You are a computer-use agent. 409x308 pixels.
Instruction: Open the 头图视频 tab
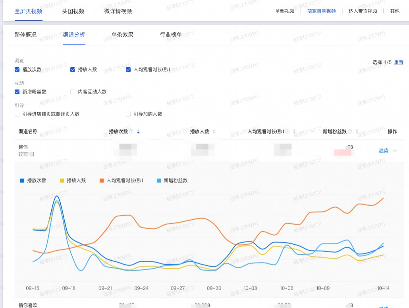click(x=73, y=11)
